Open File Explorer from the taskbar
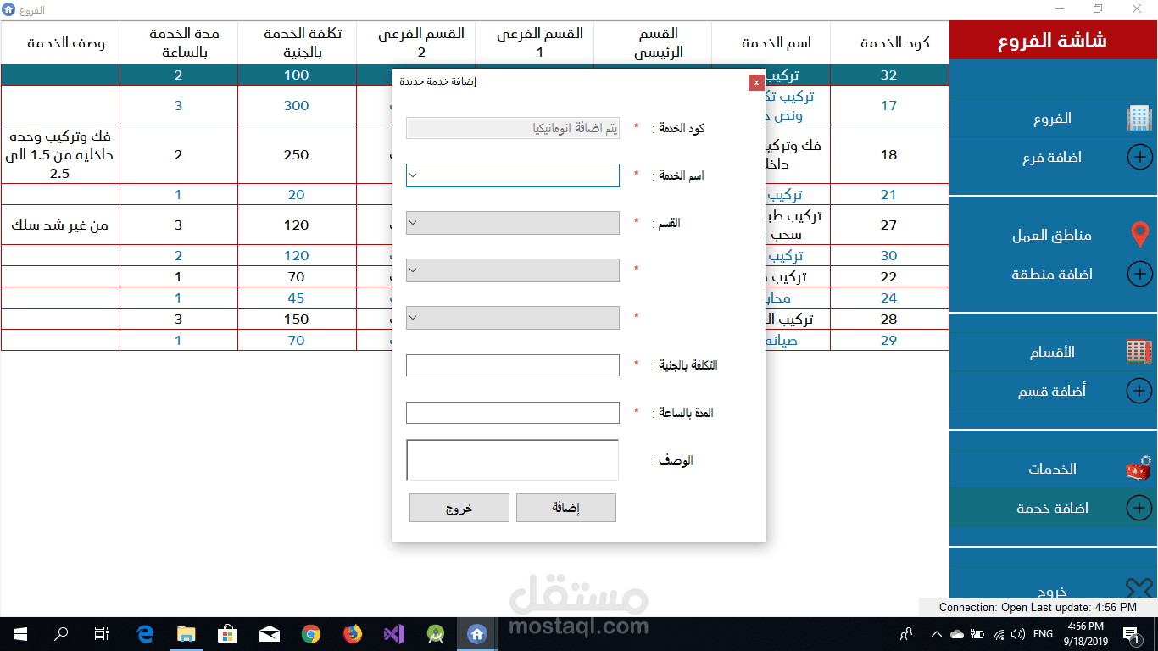Image resolution: width=1158 pixels, height=651 pixels. point(186,633)
